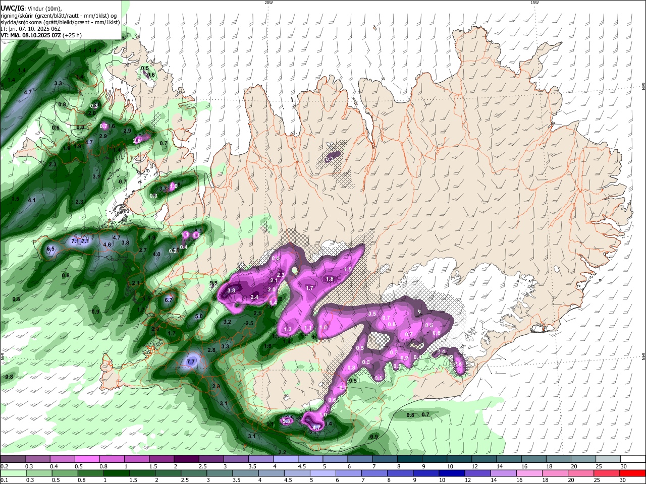Select the darkest purple 2 swatch in upper legend bar
Image resolution: width=646 pixels, height=484 pixels.
click(x=187, y=459)
